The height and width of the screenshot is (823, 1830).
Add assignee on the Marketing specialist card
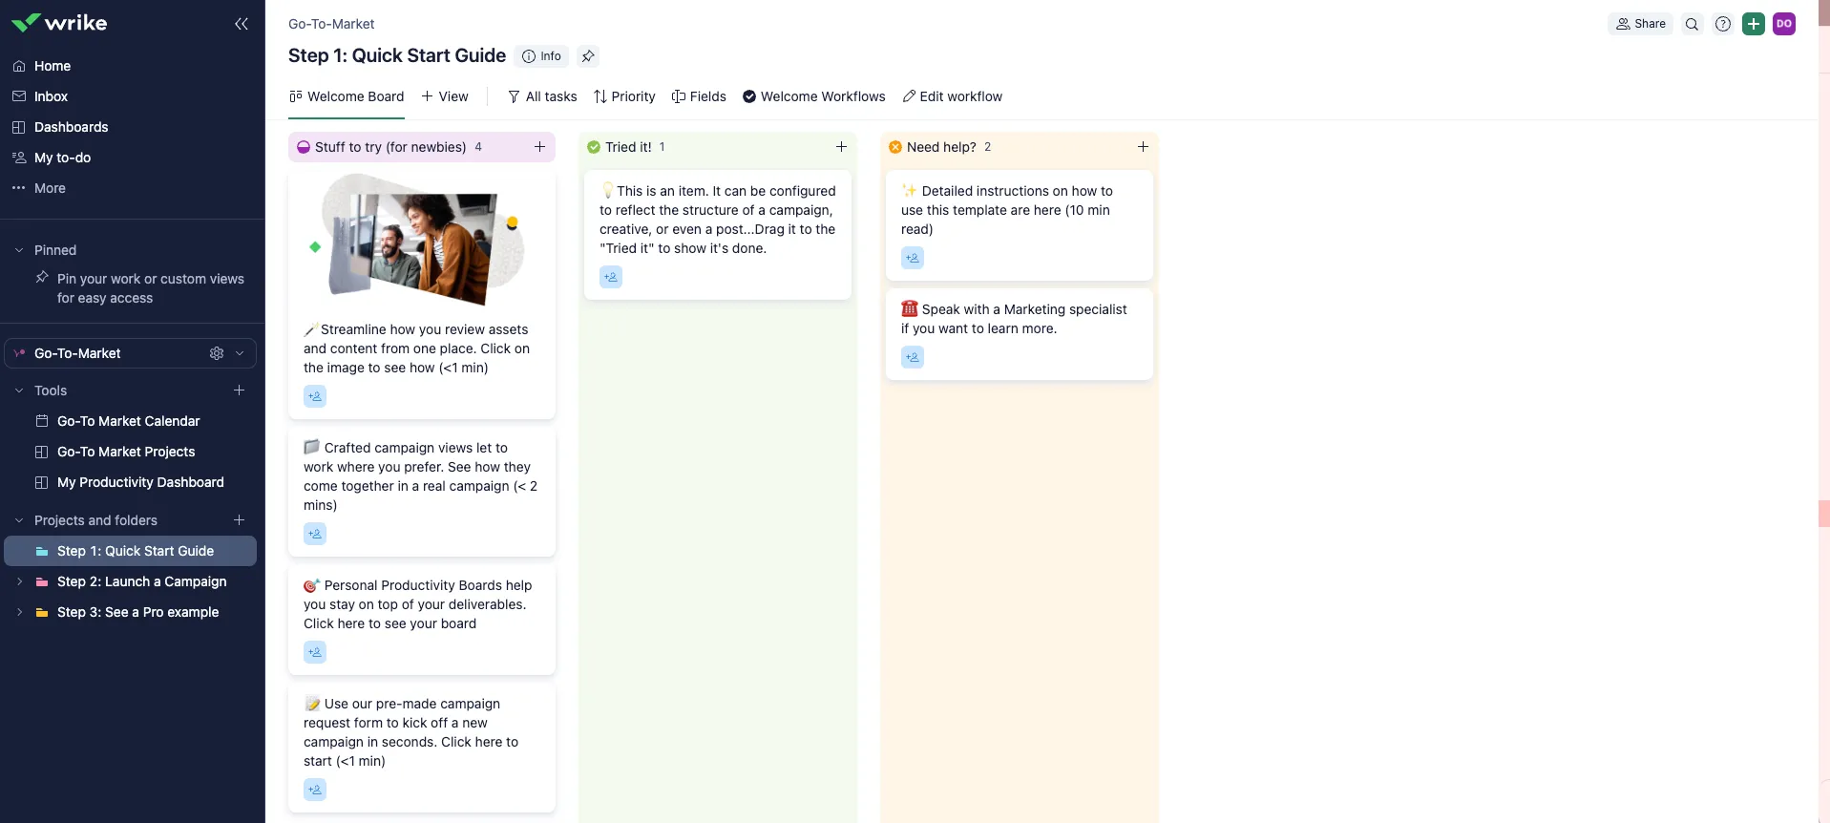913,357
